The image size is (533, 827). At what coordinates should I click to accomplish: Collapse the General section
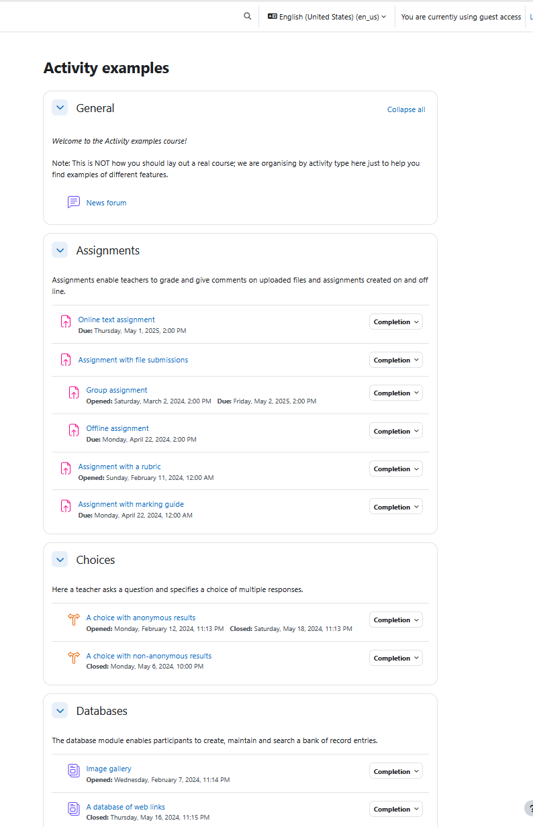pos(60,107)
